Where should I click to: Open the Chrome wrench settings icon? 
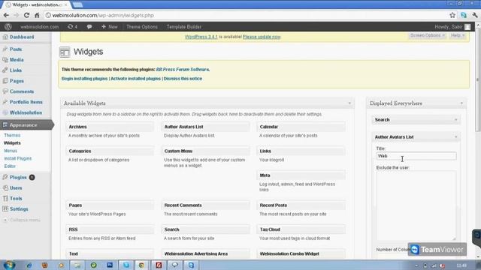tap(475, 15)
